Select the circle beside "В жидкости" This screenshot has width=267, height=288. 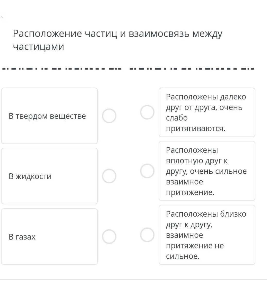click(109, 176)
